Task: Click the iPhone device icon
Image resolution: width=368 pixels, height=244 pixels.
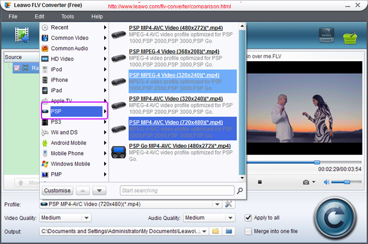Action: pyautogui.click(x=45, y=80)
